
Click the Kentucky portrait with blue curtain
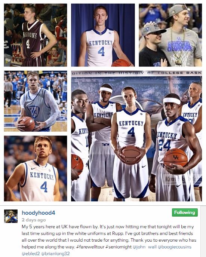(x=103, y=35)
